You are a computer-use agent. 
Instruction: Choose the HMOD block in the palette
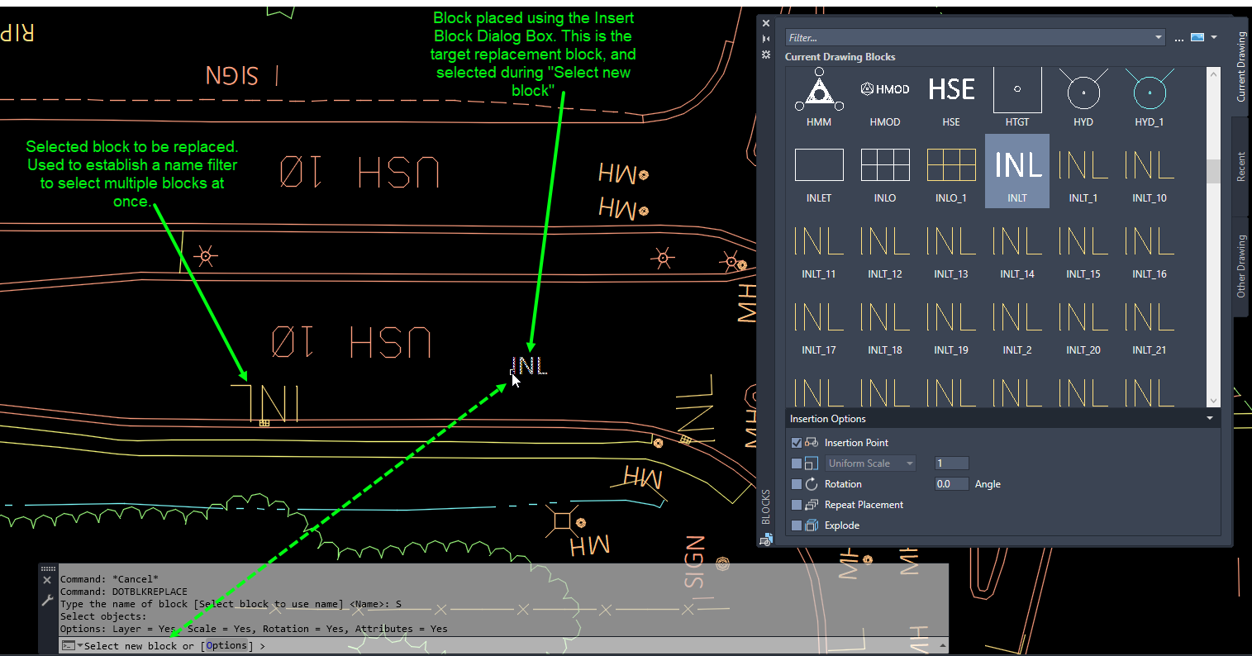(x=884, y=88)
